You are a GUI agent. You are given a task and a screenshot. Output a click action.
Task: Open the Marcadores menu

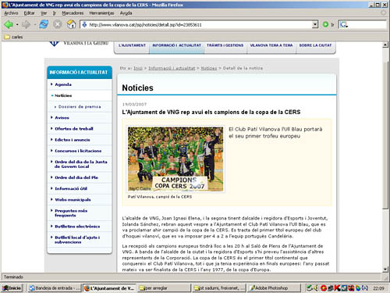tap(73, 13)
